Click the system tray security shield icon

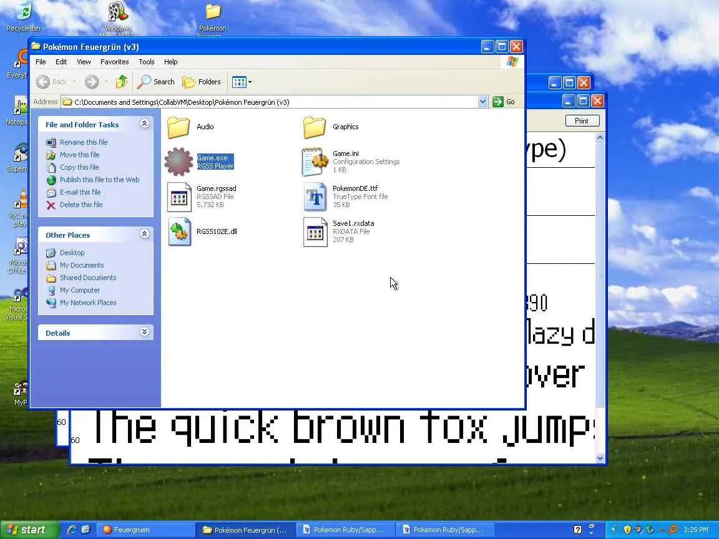coord(628,530)
